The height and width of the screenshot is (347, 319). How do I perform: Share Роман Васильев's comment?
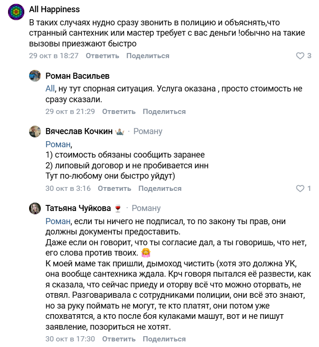pos(164,112)
